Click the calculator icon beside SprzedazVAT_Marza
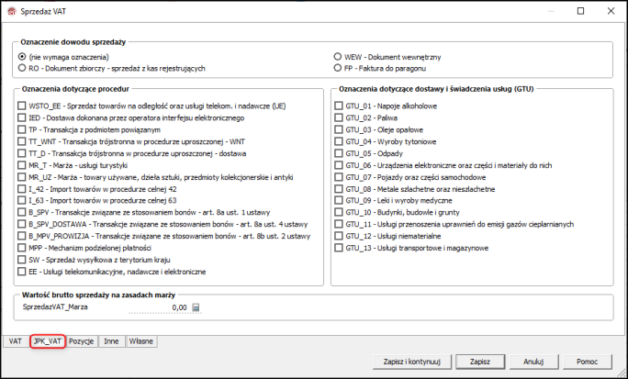628x379 pixels. point(196,308)
